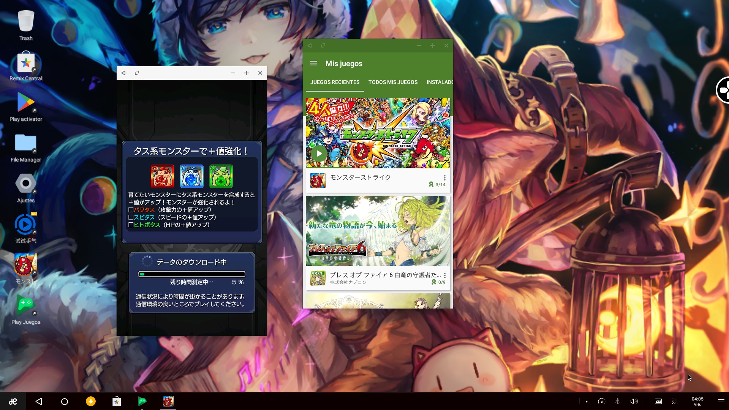
Task: Open the partially visible third game card
Action: pyautogui.click(x=378, y=301)
